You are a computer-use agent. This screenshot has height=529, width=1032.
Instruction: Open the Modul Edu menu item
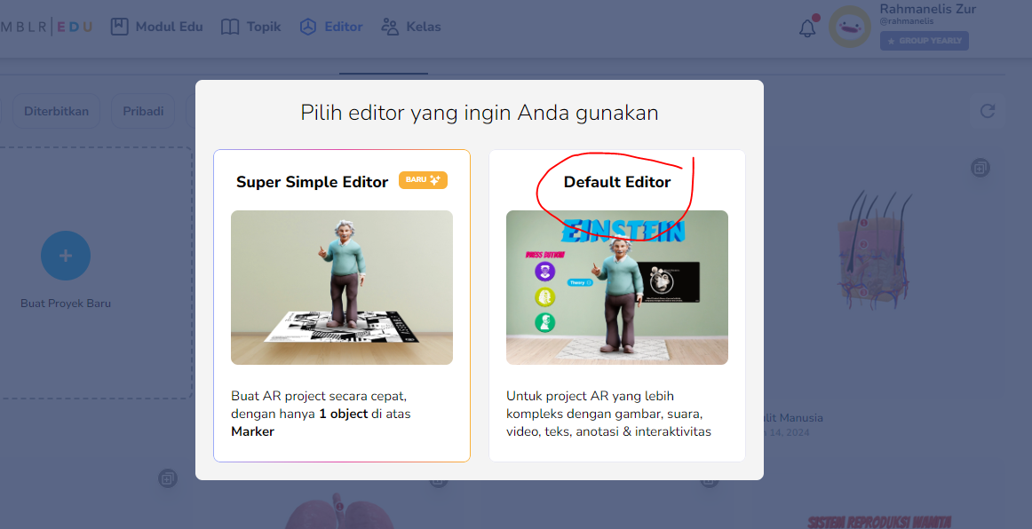[156, 27]
